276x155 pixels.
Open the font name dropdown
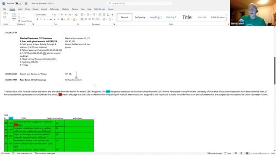pyautogui.click(x=52, y=15)
